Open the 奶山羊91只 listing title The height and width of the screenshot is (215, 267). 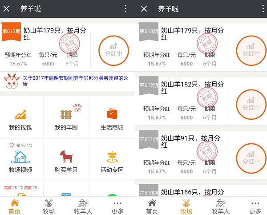192,142
